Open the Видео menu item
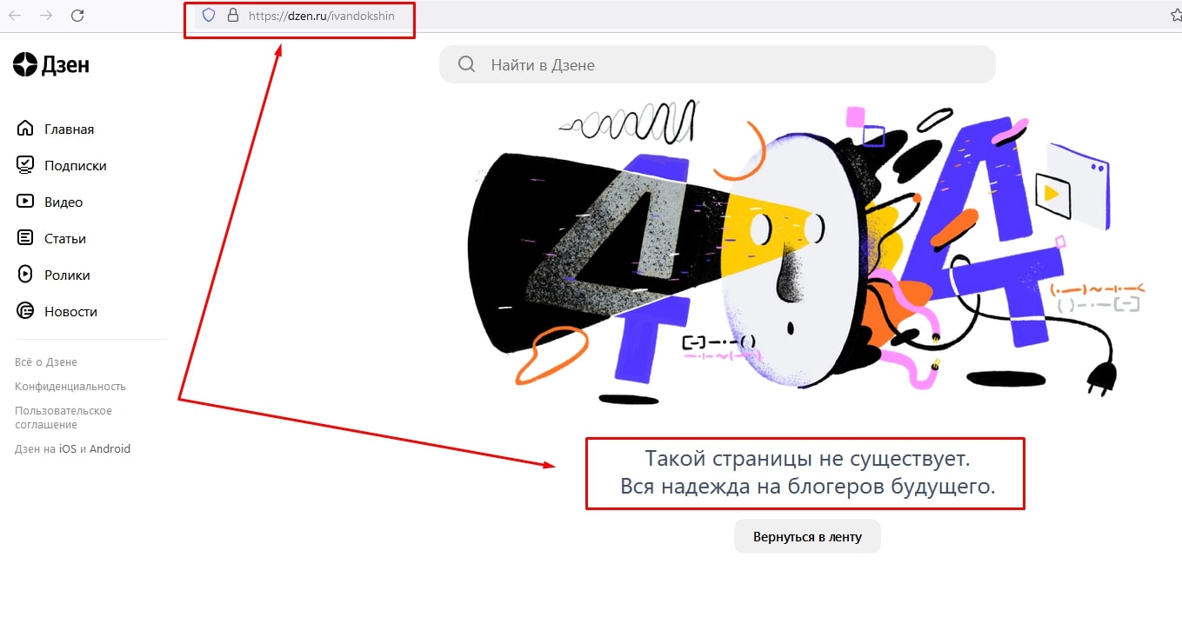1182x630 pixels. point(63,202)
